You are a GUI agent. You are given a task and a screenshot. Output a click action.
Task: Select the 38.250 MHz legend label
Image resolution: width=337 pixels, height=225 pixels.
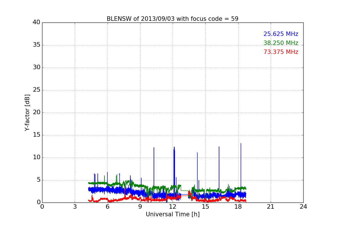click(x=281, y=43)
